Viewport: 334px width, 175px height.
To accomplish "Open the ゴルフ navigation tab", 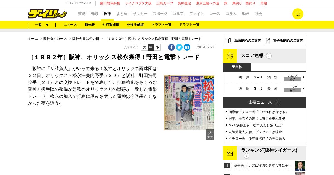I will (x=178, y=14).
